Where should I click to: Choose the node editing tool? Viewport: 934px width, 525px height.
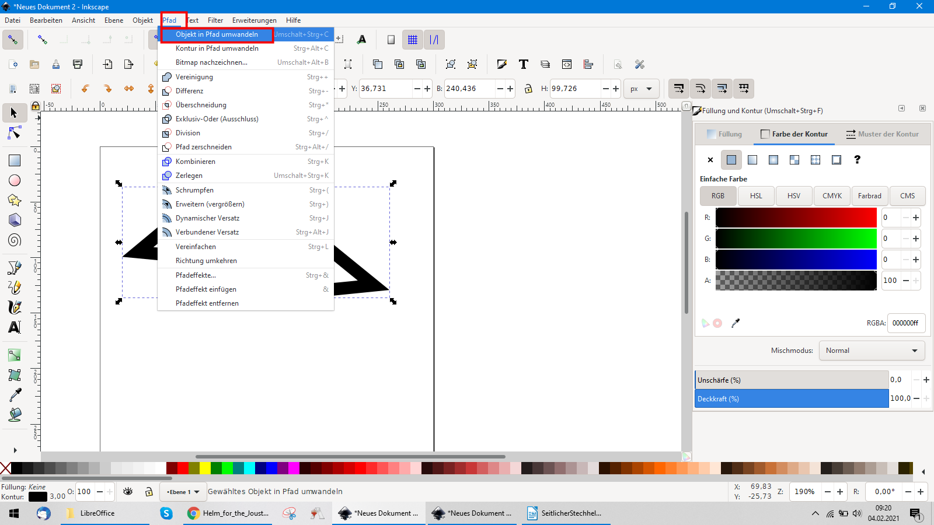(15, 134)
